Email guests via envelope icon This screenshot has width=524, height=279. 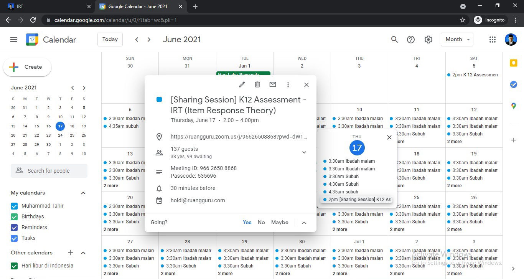coord(273,85)
